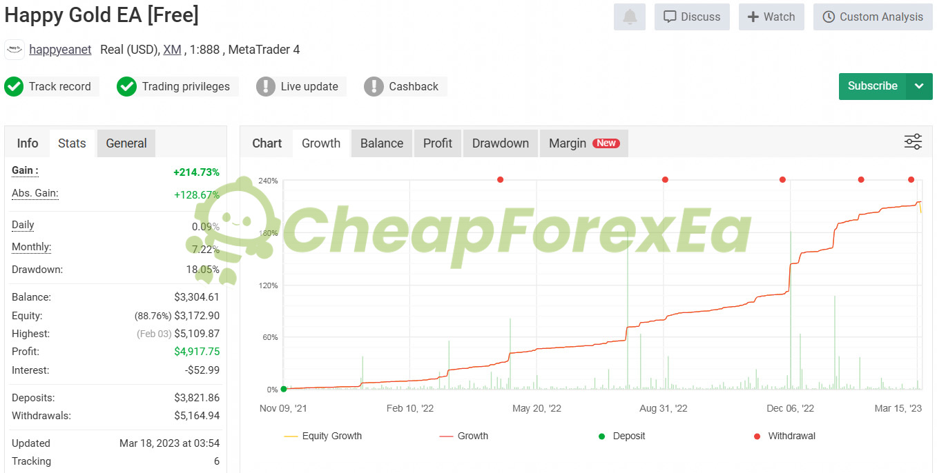Click the Subscribe button
This screenshot has width=937, height=473.
point(872,86)
